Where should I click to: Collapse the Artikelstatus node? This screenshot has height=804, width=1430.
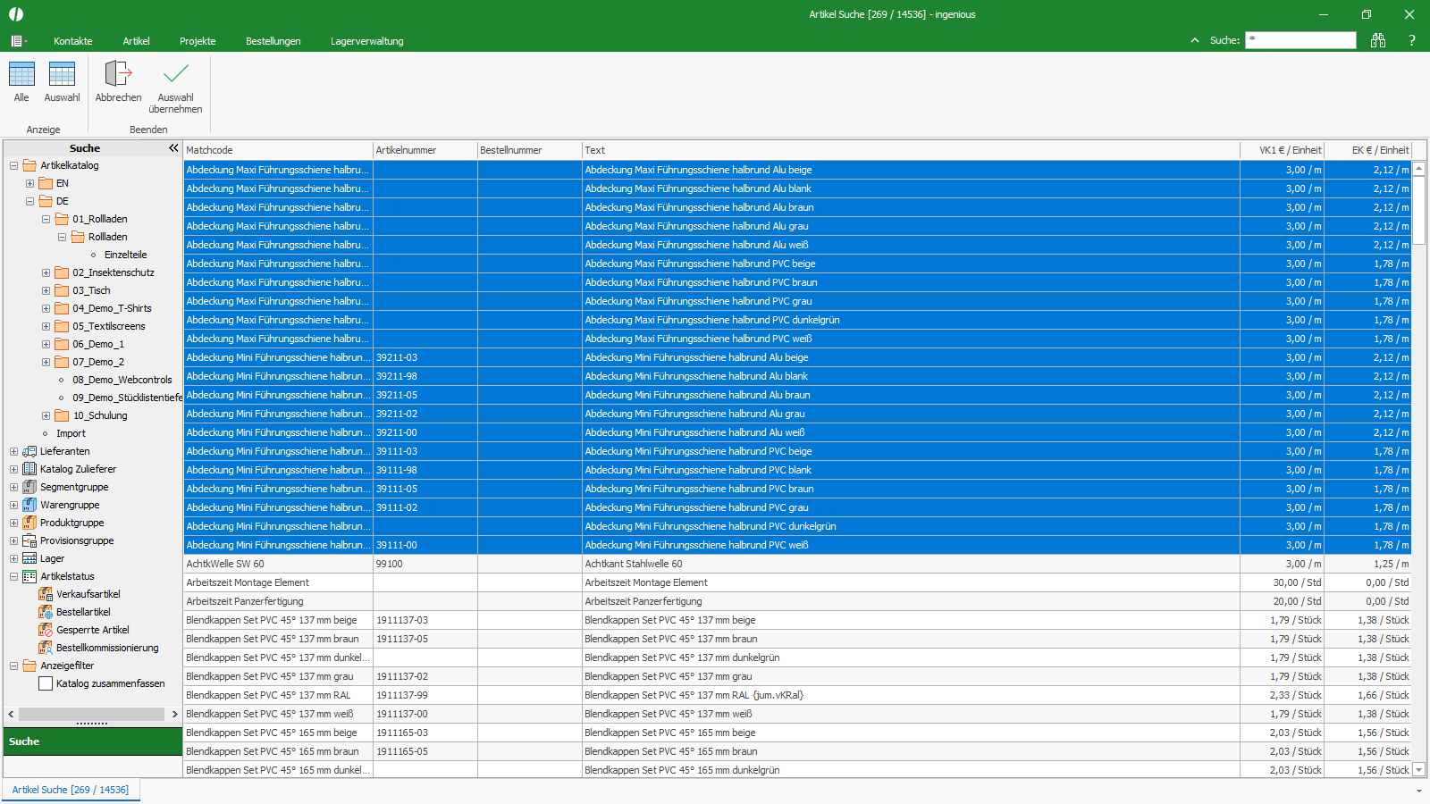(x=13, y=576)
